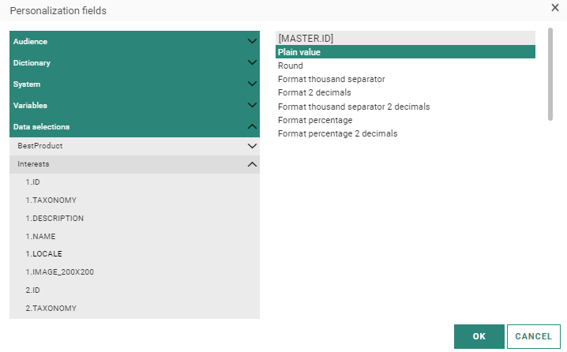567x352 pixels.
Task: Select the 1.LOCALE field
Action: point(43,254)
